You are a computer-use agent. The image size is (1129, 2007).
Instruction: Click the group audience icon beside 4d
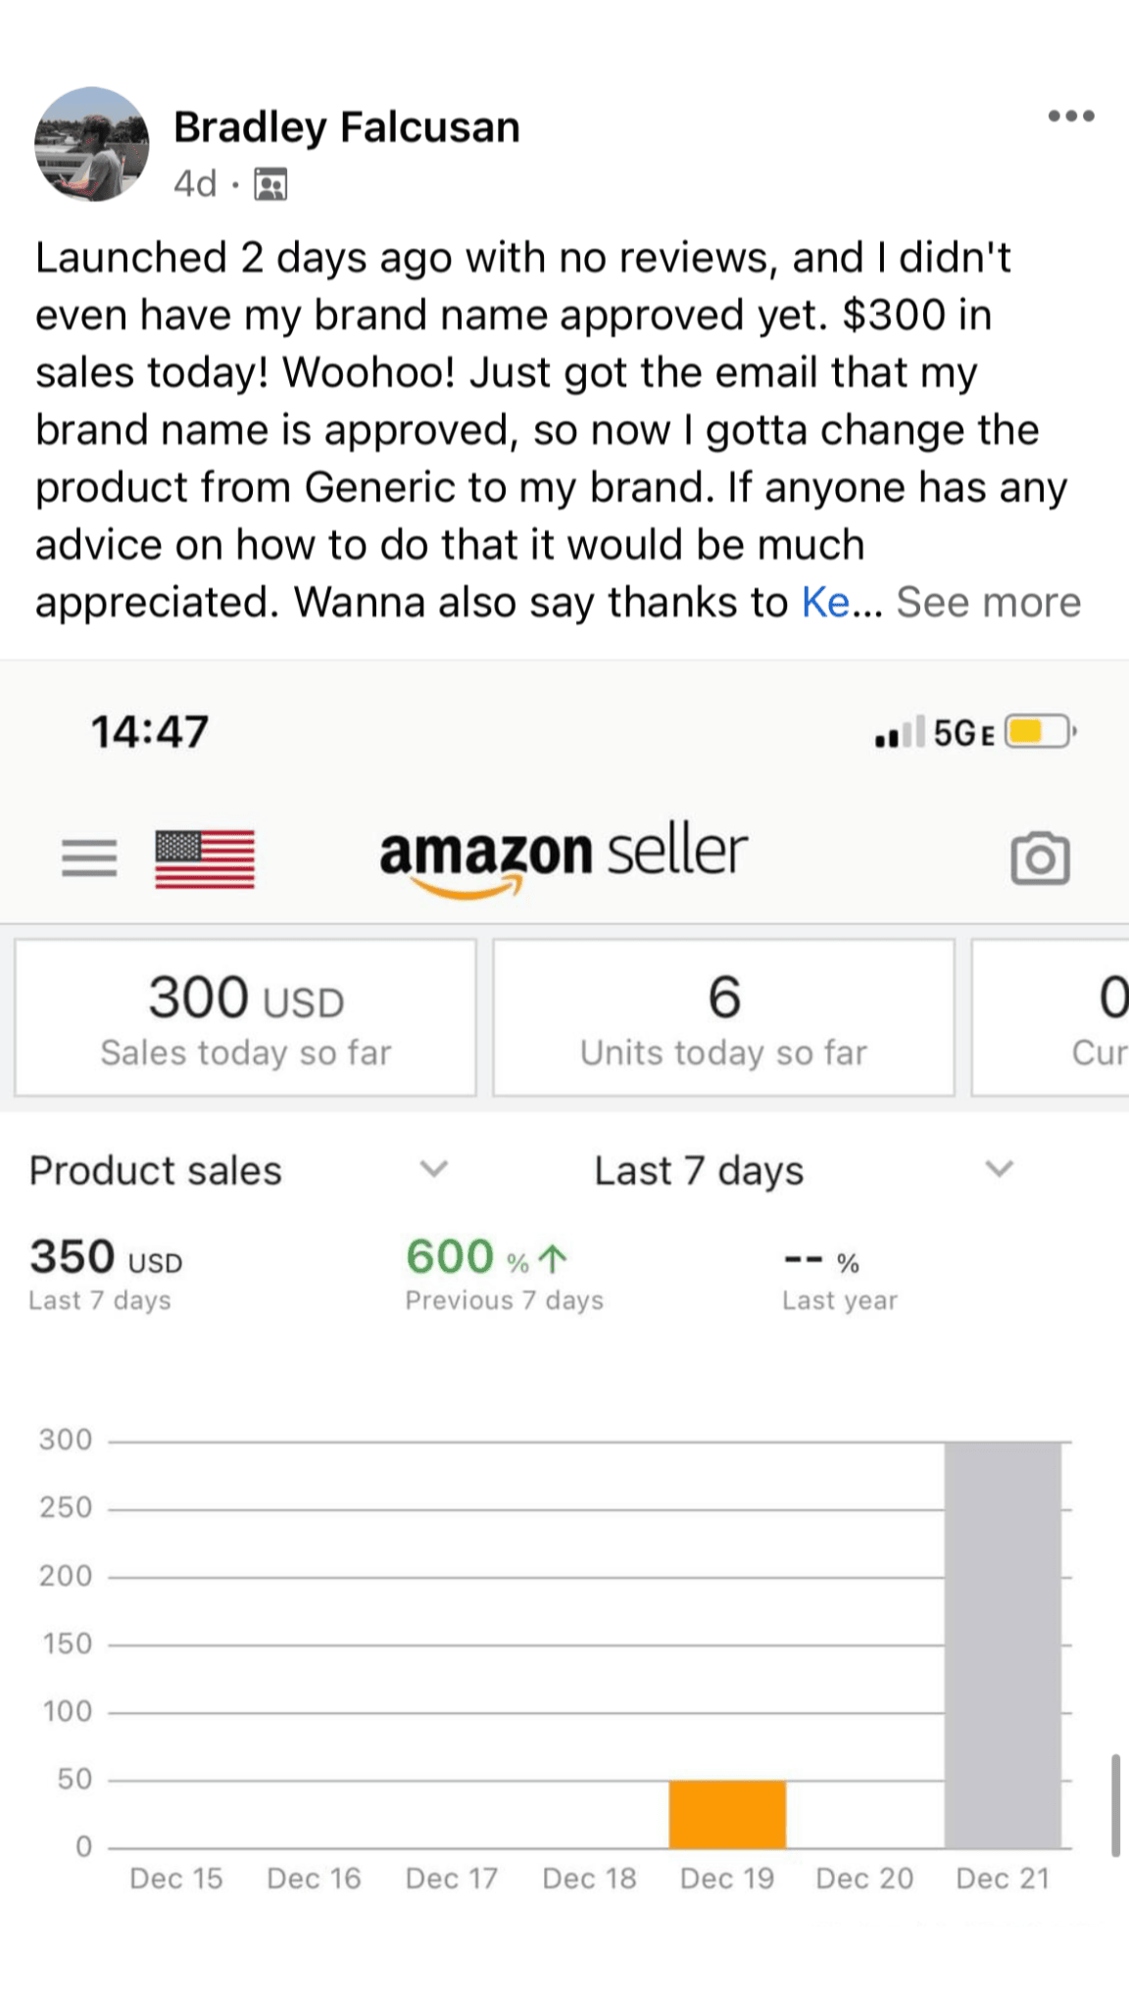[x=270, y=184]
